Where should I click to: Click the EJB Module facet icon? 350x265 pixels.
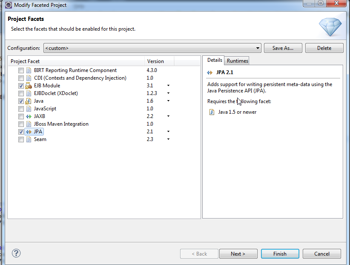coord(29,86)
